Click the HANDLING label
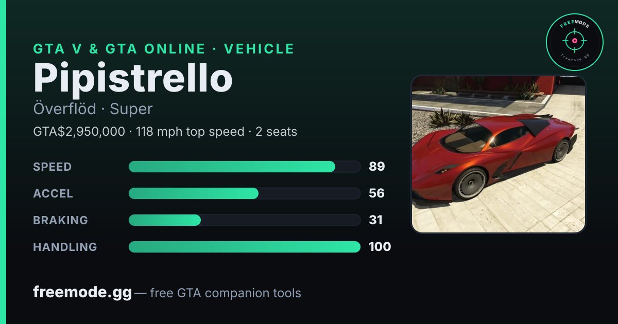Viewport: 618px width, 324px height. 65,247
